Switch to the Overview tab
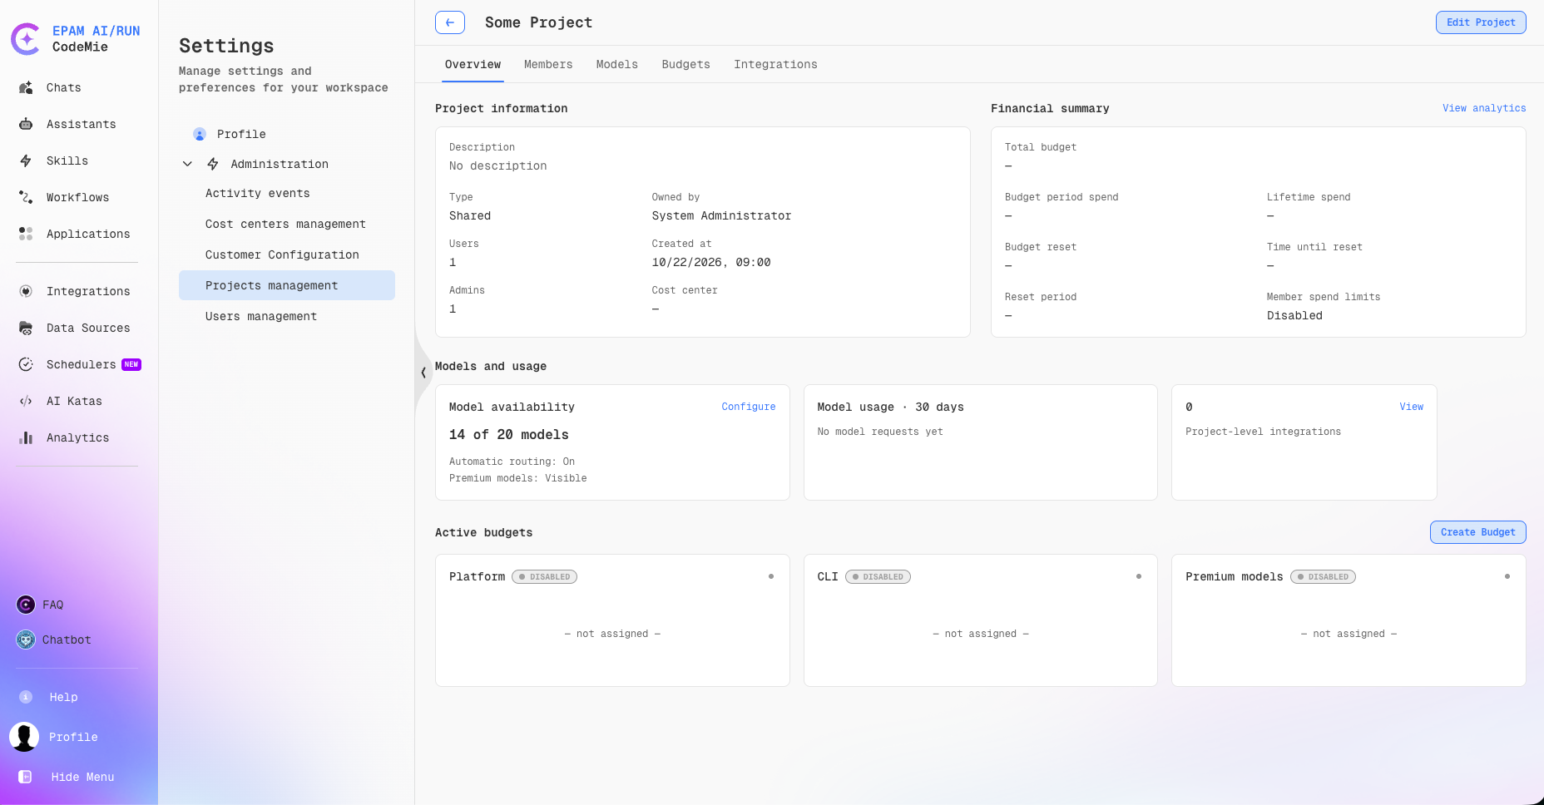Screen dimensions: 1544x805 473,64
